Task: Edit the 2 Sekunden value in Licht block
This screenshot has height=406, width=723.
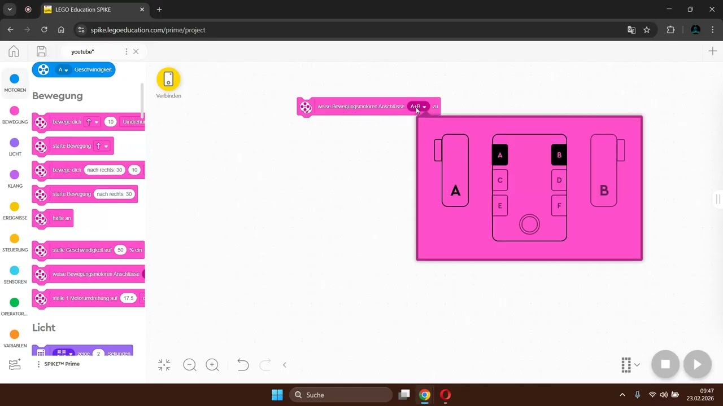Action: 98,354
